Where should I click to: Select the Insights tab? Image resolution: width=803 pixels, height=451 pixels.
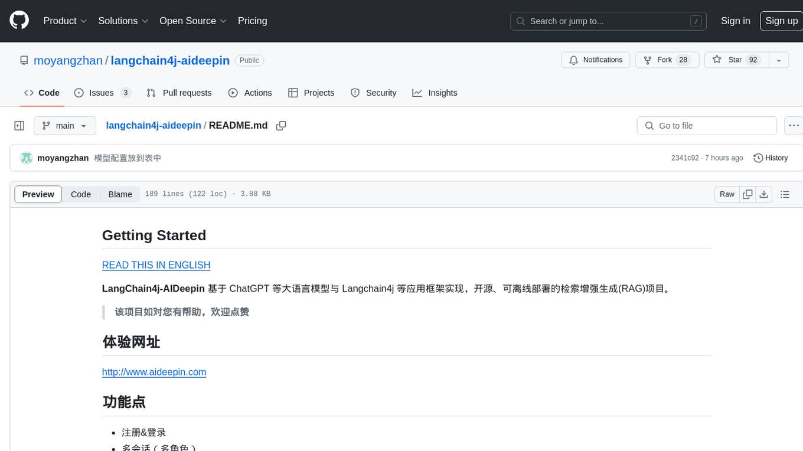[435, 93]
